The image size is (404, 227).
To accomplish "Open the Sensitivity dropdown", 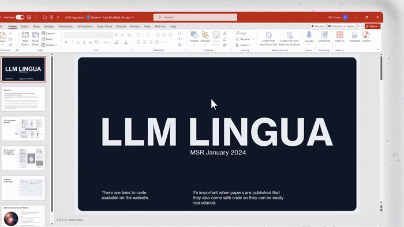I will tap(324, 38).
